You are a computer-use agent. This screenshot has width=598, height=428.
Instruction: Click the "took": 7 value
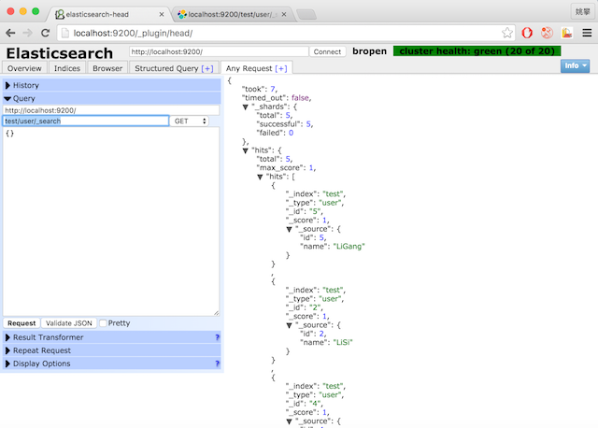273,90
